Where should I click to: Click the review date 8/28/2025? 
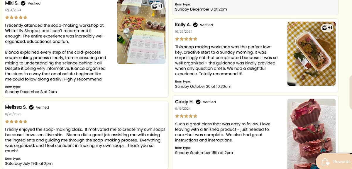(x=13, y=114)
